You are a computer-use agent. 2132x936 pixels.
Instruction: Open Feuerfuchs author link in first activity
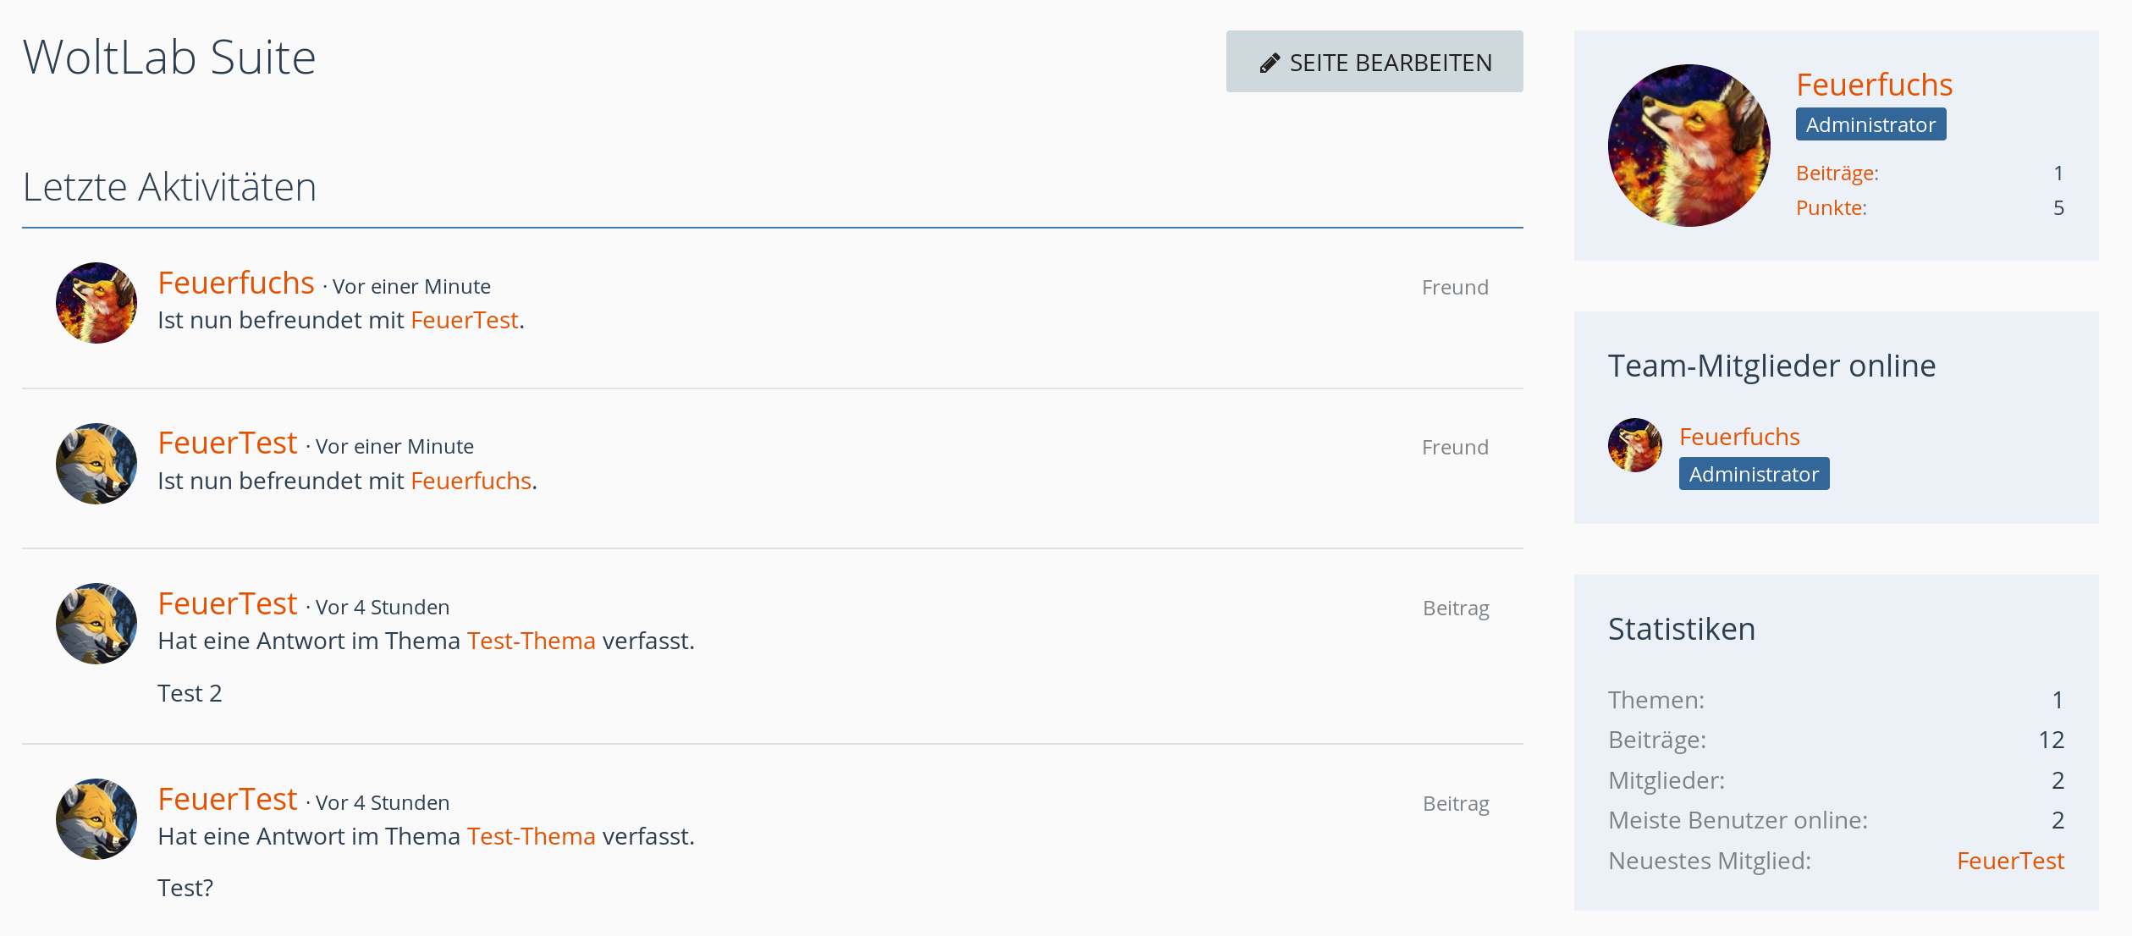236,284
